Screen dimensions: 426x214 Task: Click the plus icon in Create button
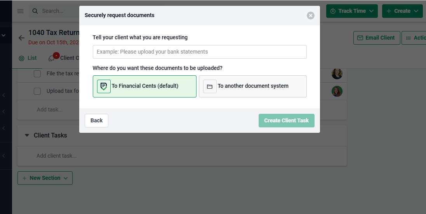click(x=389, y=11)
